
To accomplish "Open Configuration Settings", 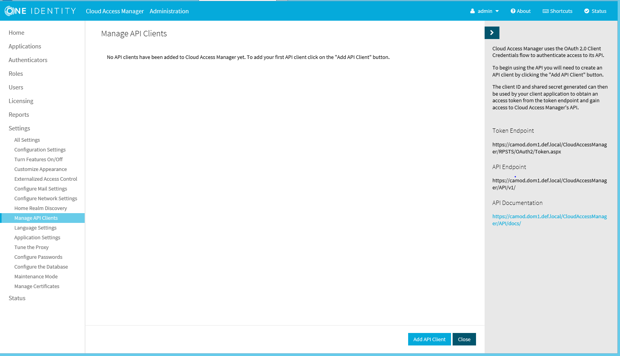I will click(40, 150).
